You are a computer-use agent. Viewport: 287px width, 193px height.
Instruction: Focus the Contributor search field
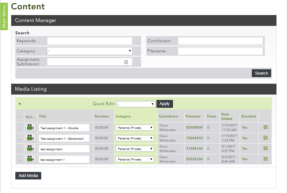(x=221, y=41)
